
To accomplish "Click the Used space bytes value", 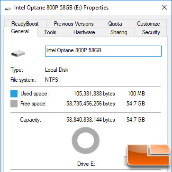I will [94, 94].
